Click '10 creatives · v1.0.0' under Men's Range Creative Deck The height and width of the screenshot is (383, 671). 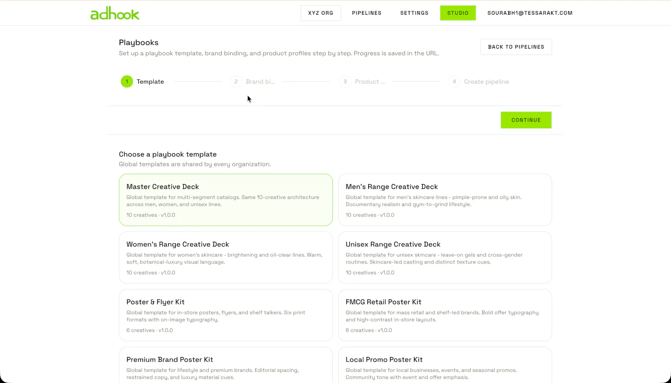[370, 215]
